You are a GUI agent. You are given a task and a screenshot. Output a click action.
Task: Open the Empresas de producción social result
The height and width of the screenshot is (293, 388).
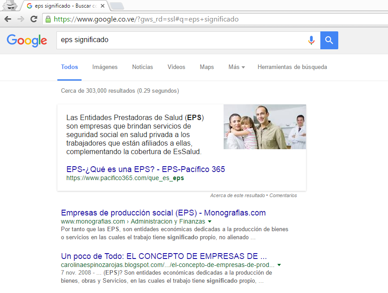(163, 213)
